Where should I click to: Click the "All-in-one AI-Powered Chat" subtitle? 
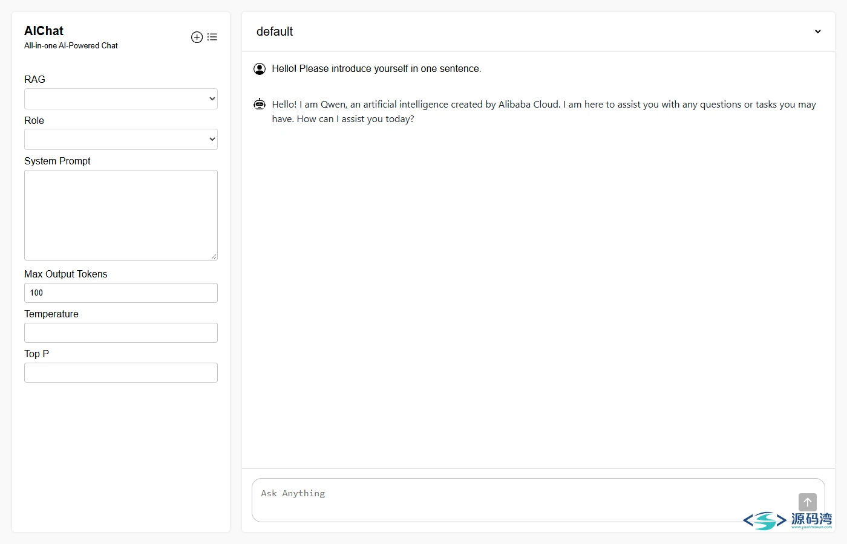[71, 45]
